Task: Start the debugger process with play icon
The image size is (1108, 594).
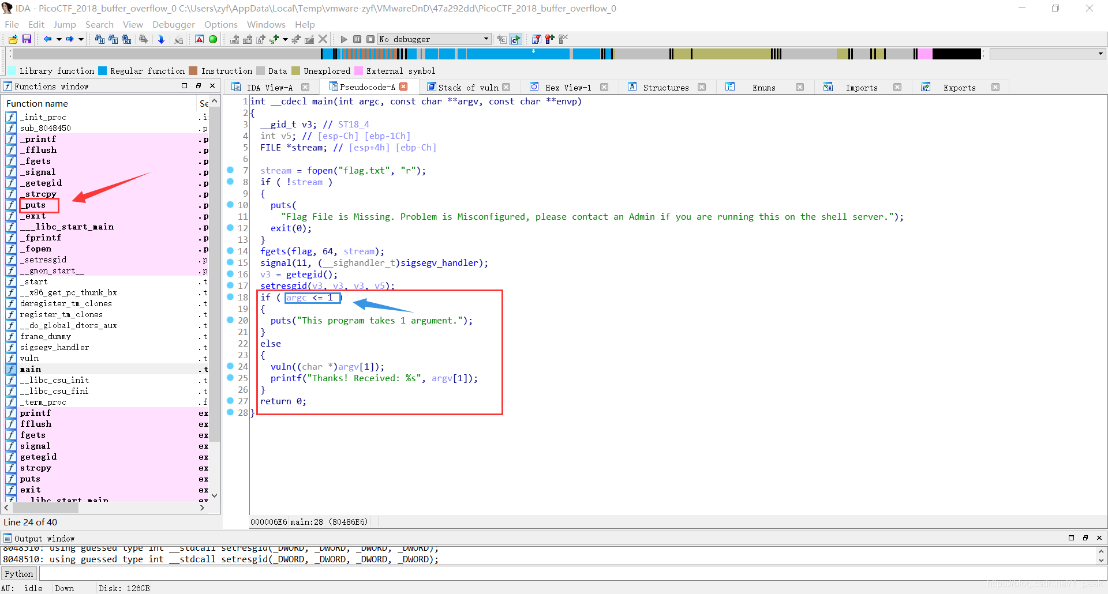Action: 344,39
